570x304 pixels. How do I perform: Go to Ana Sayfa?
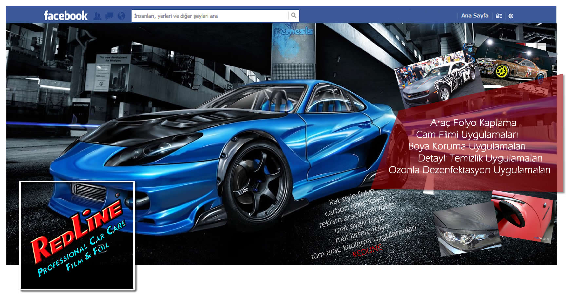(475, 15)
